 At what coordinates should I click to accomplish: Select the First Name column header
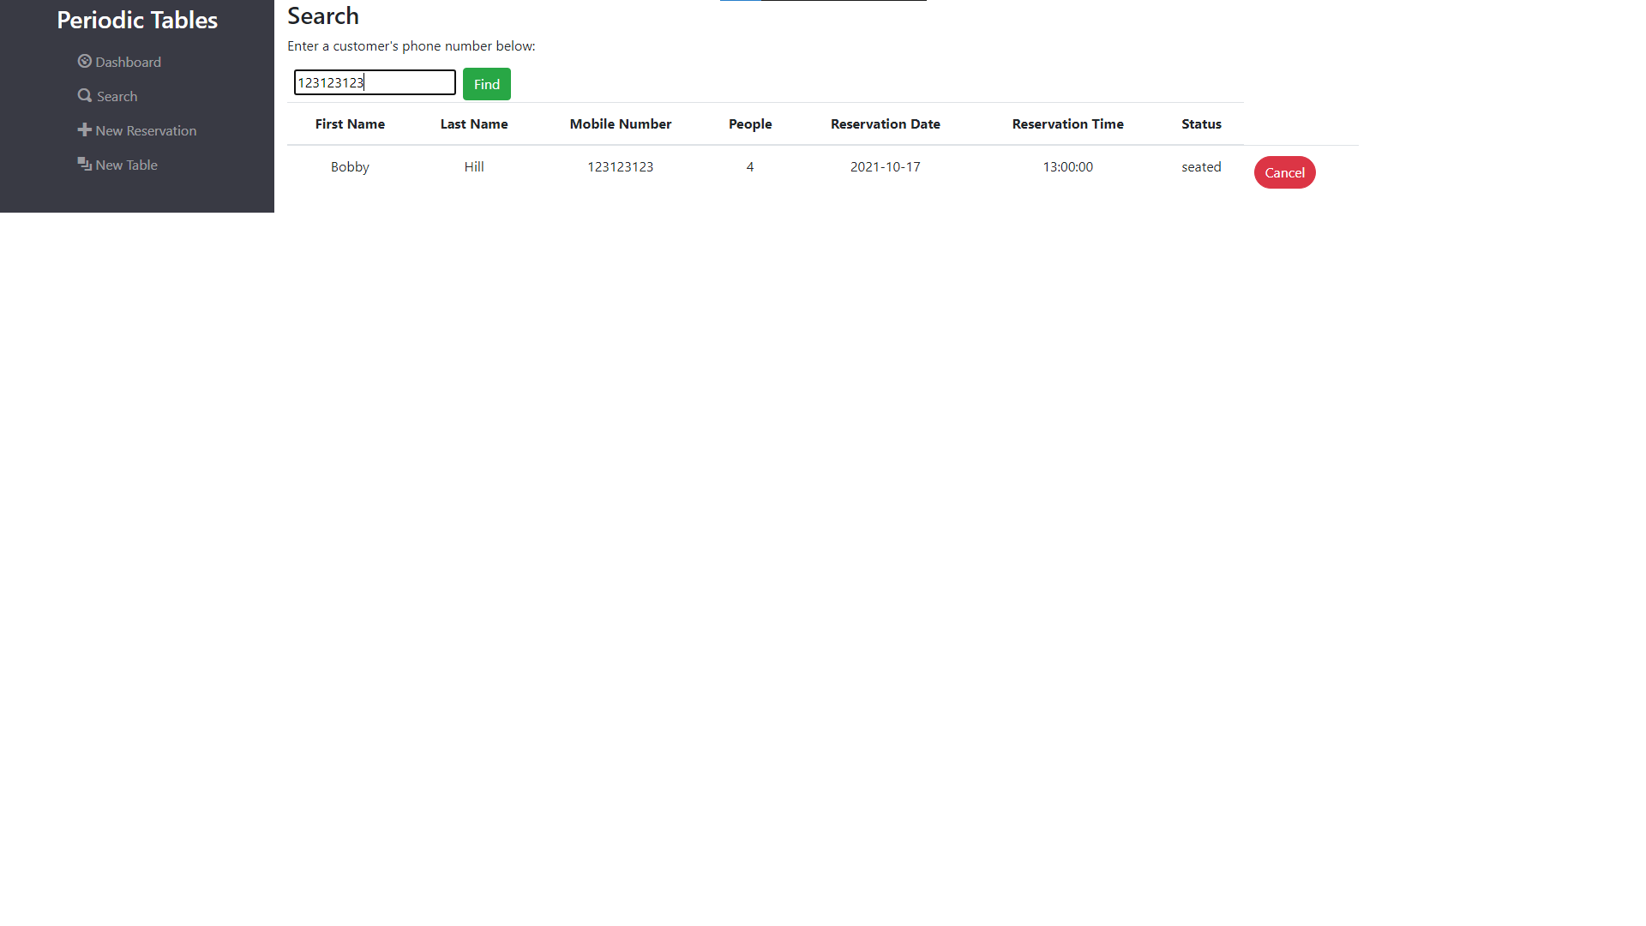(x=349, y=123)
